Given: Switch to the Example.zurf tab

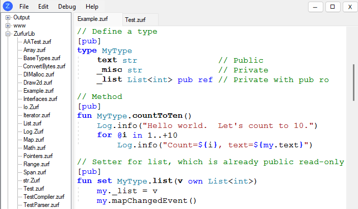Looking at the screenshot, I should (98, 19).
